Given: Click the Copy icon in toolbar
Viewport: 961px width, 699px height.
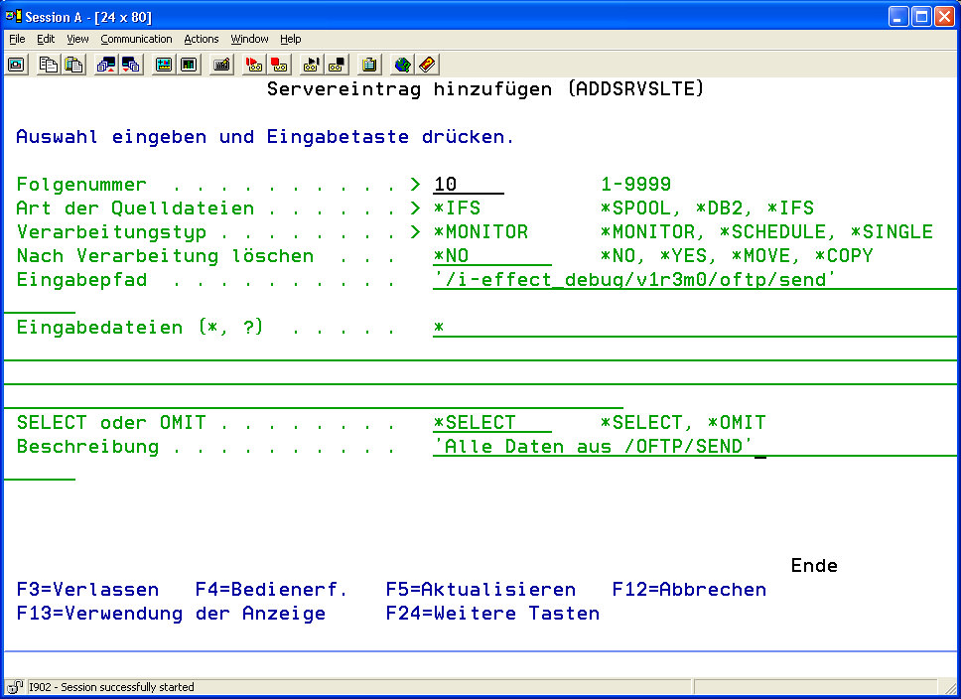Looking at the screenshot, I should (x=49, y=65).
